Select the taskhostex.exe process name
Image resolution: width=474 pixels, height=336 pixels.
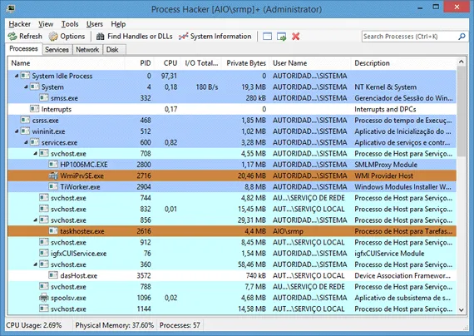[82, 231]
